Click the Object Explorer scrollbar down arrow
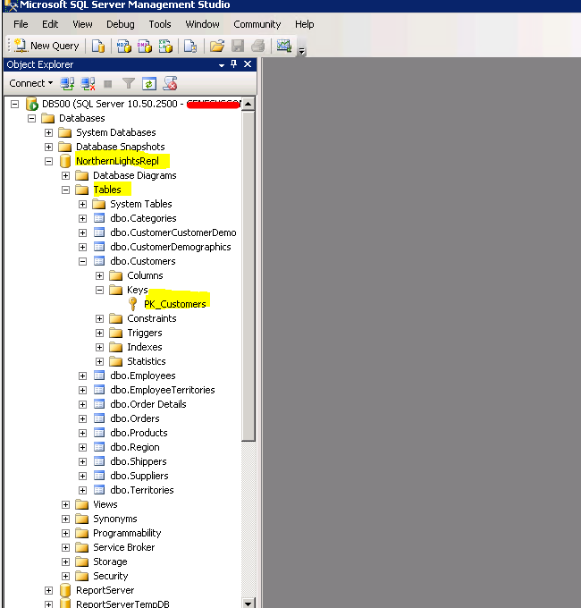This screenshot has width=581, height=608. 248,603
